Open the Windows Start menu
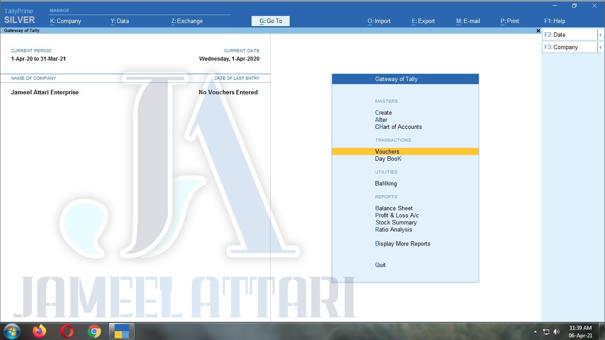605x340 pixels. point(12,331)
